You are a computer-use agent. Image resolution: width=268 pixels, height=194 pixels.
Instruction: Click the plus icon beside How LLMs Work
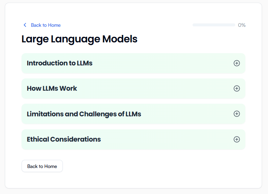click(236, 88)
